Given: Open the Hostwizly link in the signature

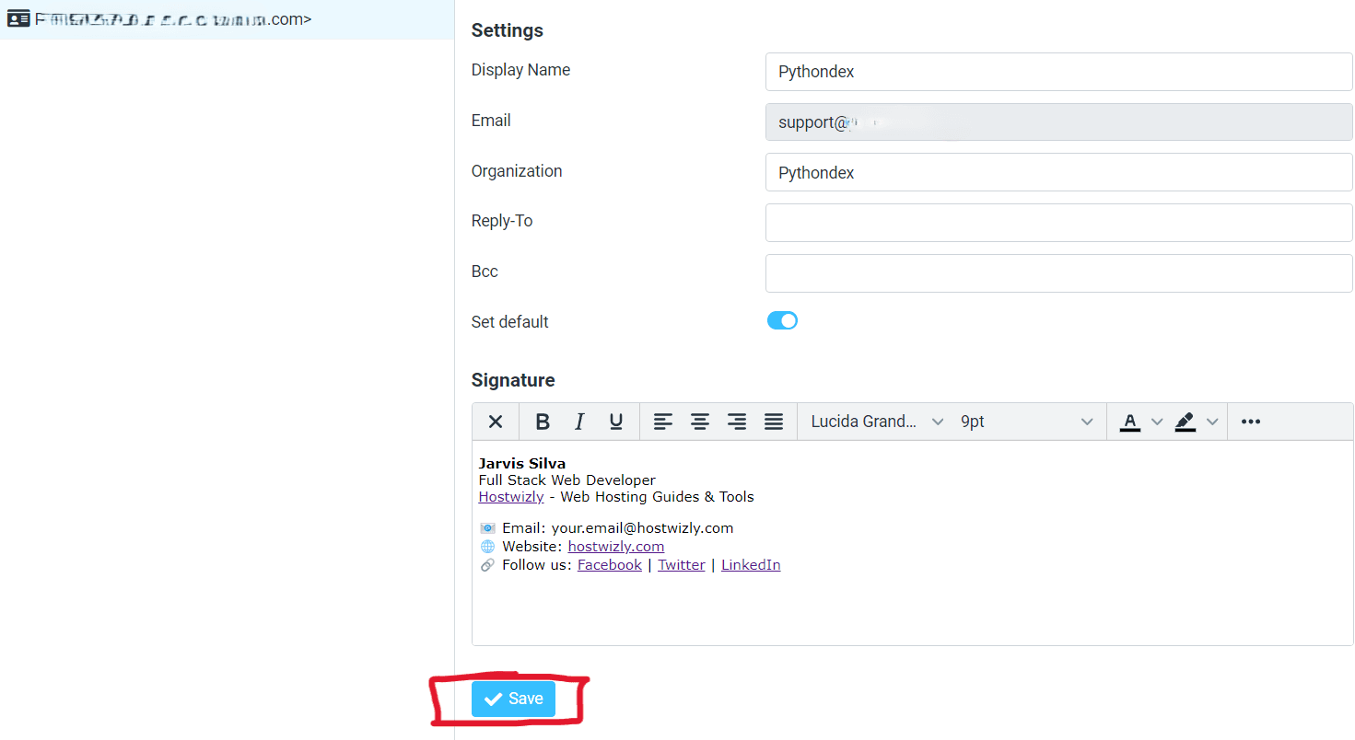Looking at the screenshot, I should [x=510, y=496].
